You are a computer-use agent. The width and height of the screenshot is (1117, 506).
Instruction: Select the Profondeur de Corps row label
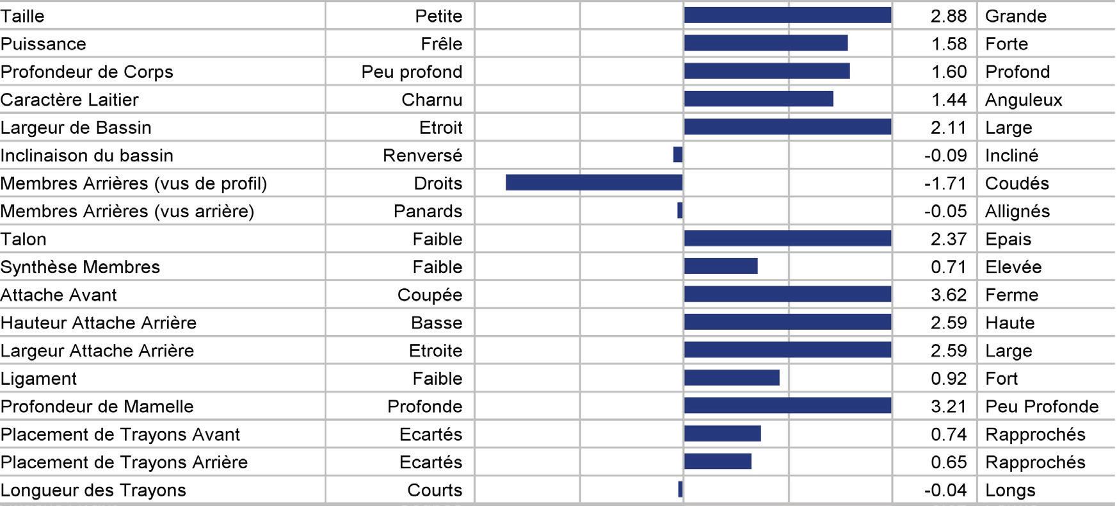pyautogui.click(x=86, y=72)
